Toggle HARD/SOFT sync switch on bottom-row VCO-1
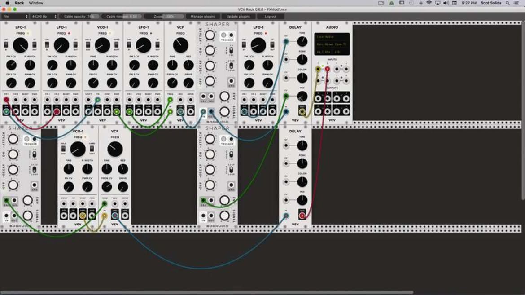This screenshot has width=525, height=295. [92, 149]
